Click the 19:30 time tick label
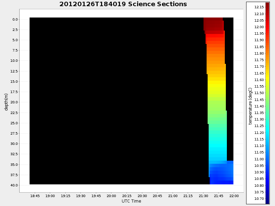Viewport: 275px width, 206px height. click(x=81, y=196)
